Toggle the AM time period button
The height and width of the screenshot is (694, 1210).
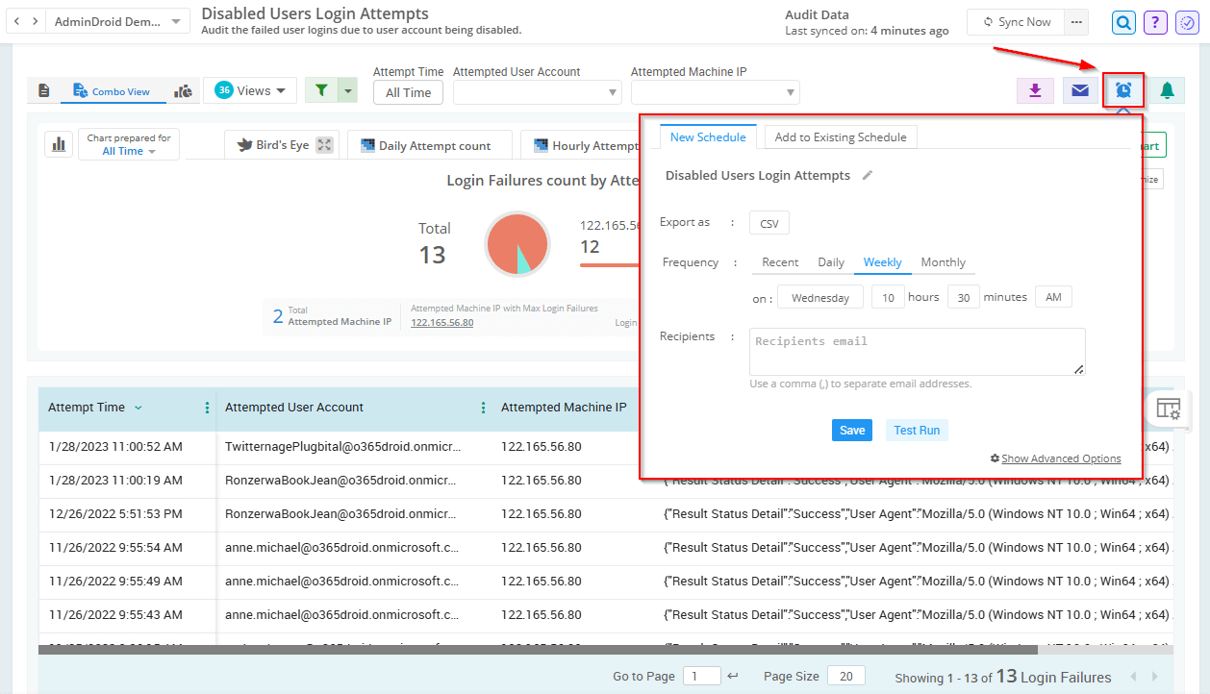[x=1053, y=298]
